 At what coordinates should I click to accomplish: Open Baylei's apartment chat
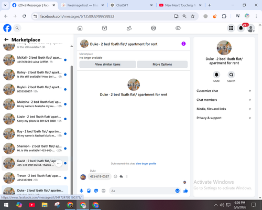[35, 89]
